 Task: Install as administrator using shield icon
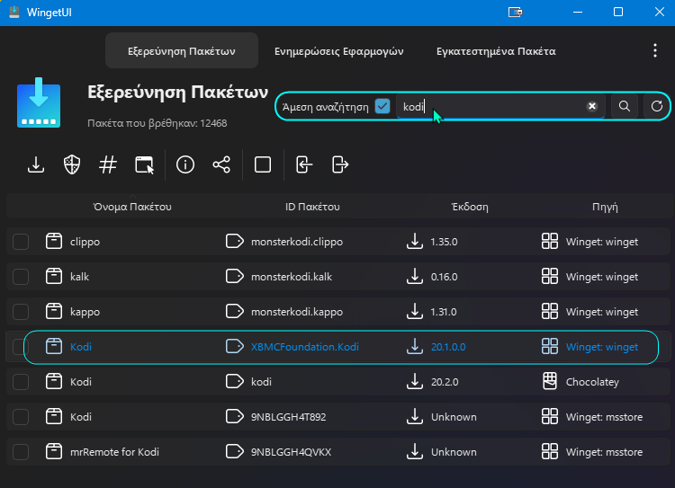[x=72, y=164]
